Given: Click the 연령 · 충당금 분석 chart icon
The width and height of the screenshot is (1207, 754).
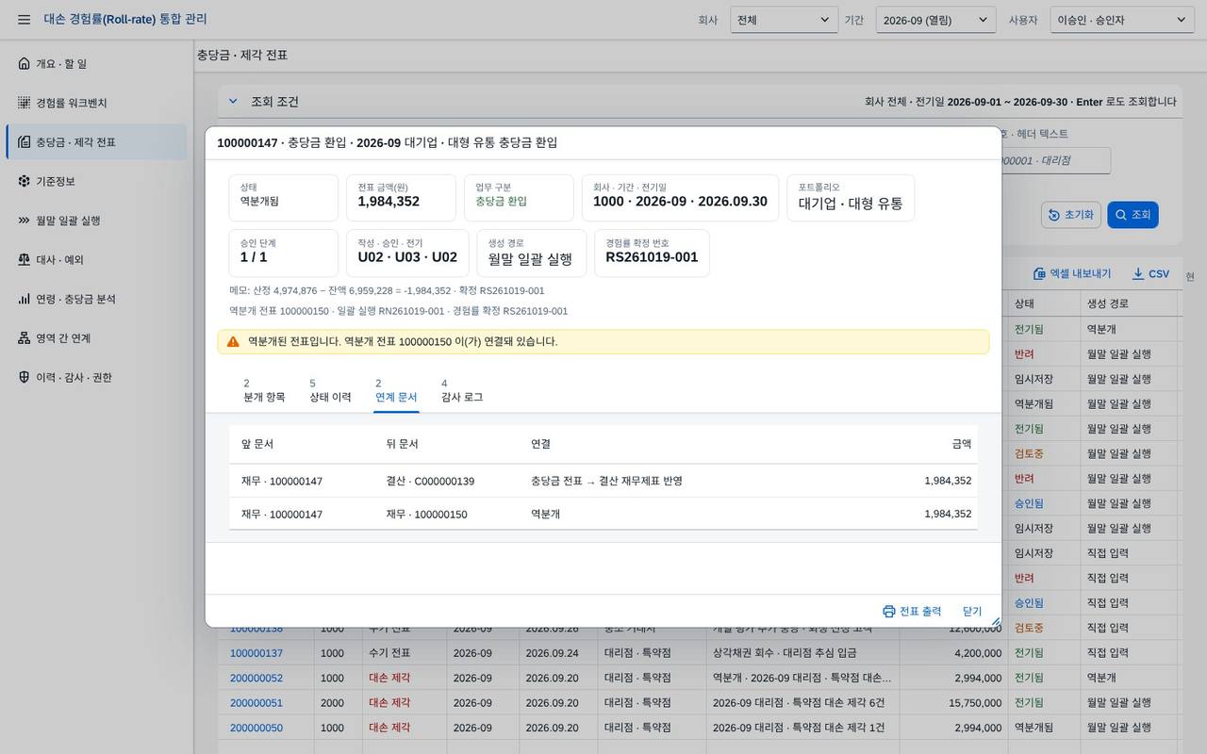Looking at the screenshot, I should coord(24,299).
